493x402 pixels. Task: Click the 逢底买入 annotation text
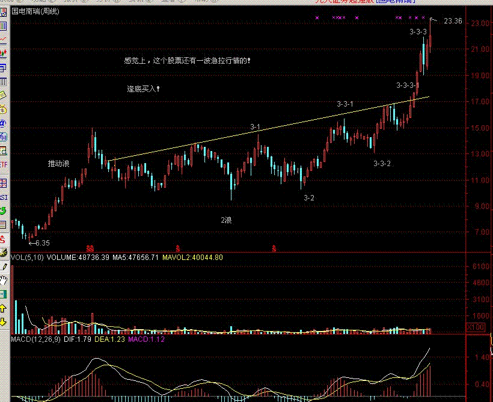(143, 89)
